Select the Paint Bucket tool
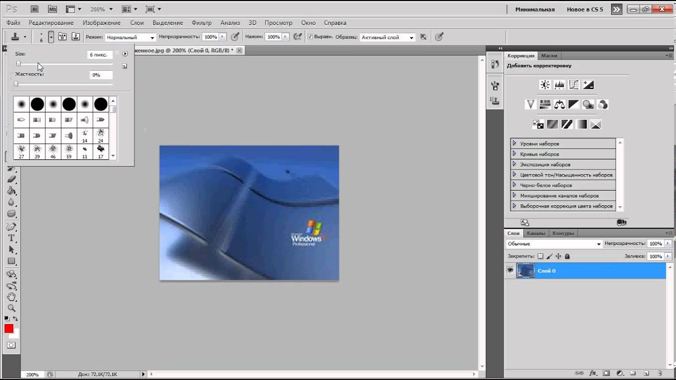 (x=11, y=191)
